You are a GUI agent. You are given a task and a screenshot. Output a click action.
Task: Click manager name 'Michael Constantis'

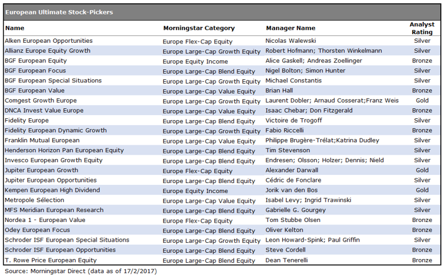click(x=294, y=81)
